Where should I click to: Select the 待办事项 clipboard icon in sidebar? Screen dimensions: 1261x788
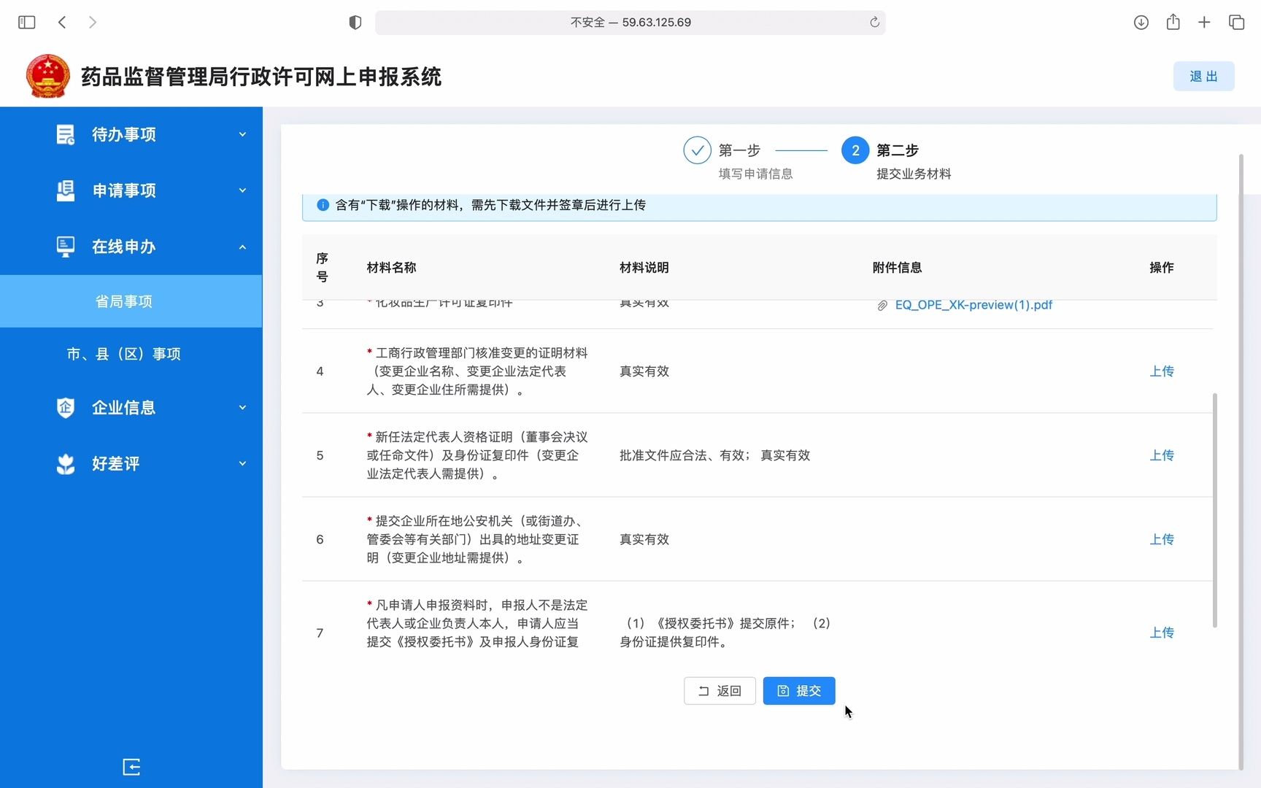click(66, 134)
